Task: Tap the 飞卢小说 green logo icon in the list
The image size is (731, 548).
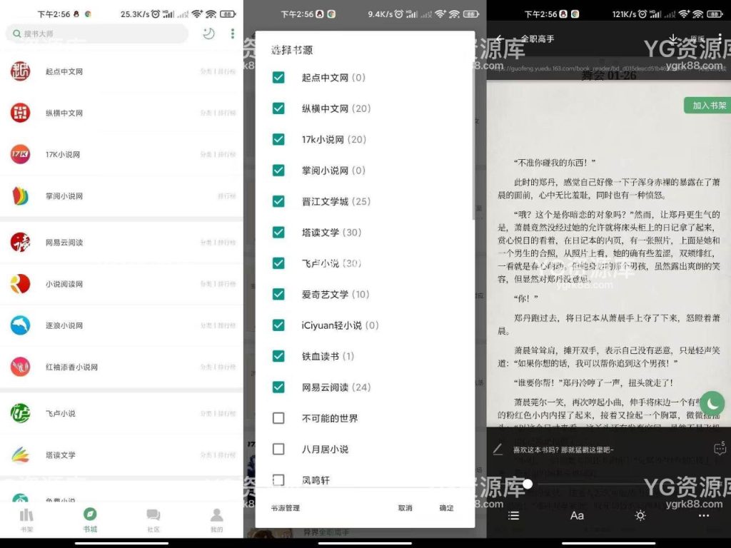Action: click(x=20, y=413)
